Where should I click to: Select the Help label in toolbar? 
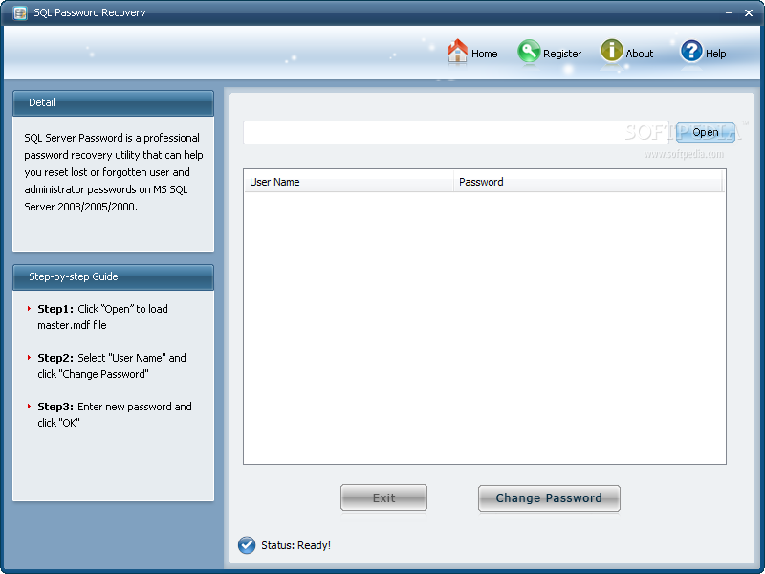pyautogui.click(x=715, y=54)
